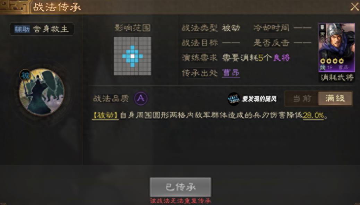Screen dimensions: 360x205
Task: Click the gold coin stars on general card
Action: (x=332, y=61)
